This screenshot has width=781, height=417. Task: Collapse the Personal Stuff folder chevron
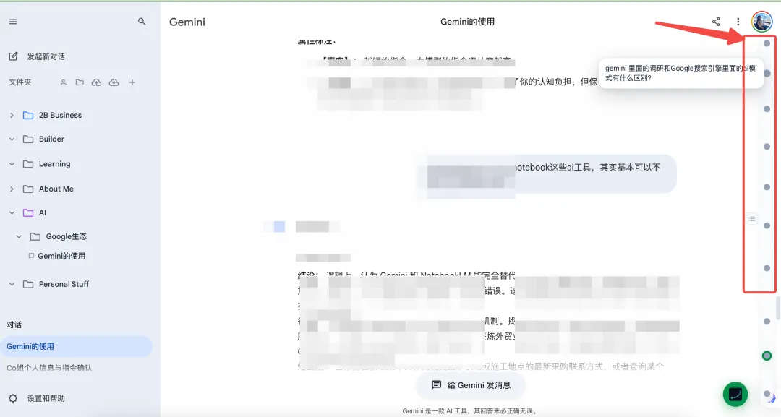click(x=12, y=285)
